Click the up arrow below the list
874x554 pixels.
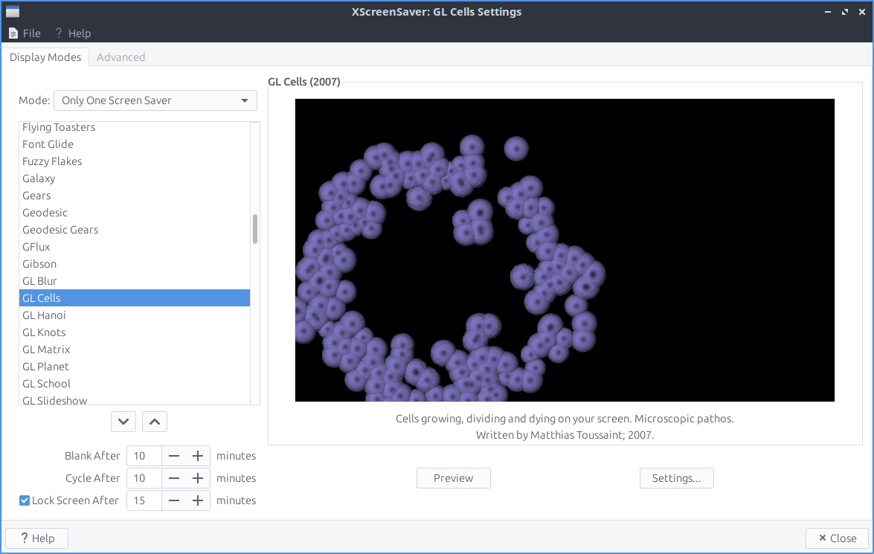[155, 422]
